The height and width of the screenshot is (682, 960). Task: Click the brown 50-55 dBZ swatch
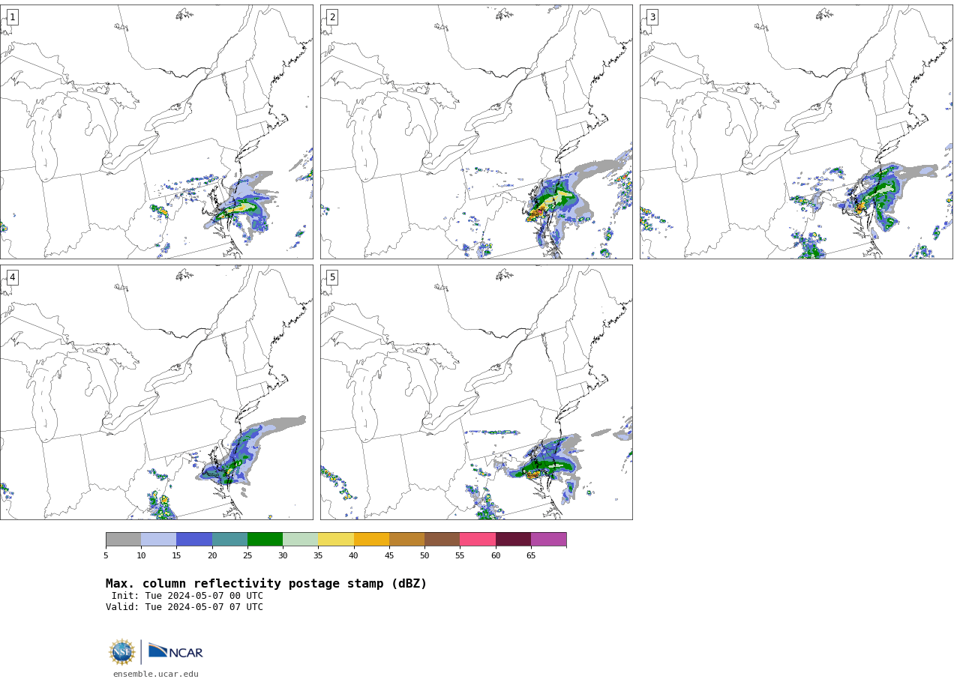pos(442,540)
